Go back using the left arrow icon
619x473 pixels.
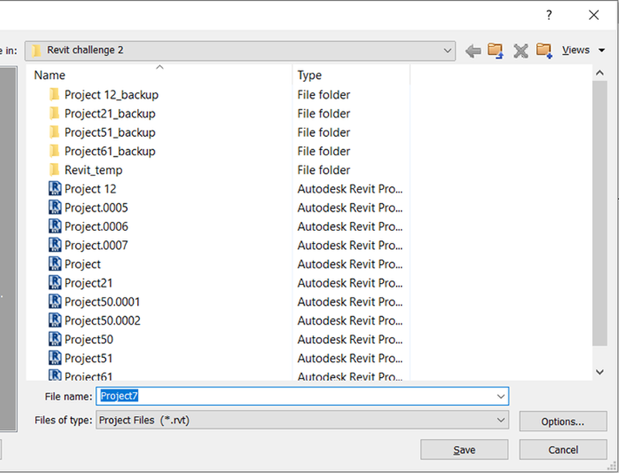pos(473,51)
